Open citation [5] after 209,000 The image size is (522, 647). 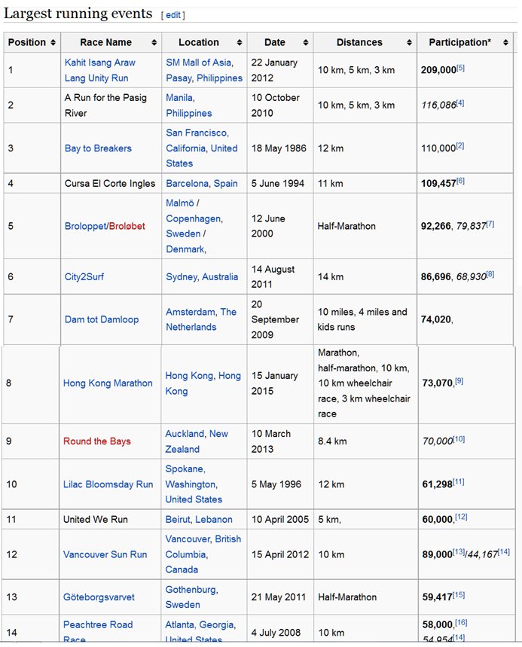(460, 68)
